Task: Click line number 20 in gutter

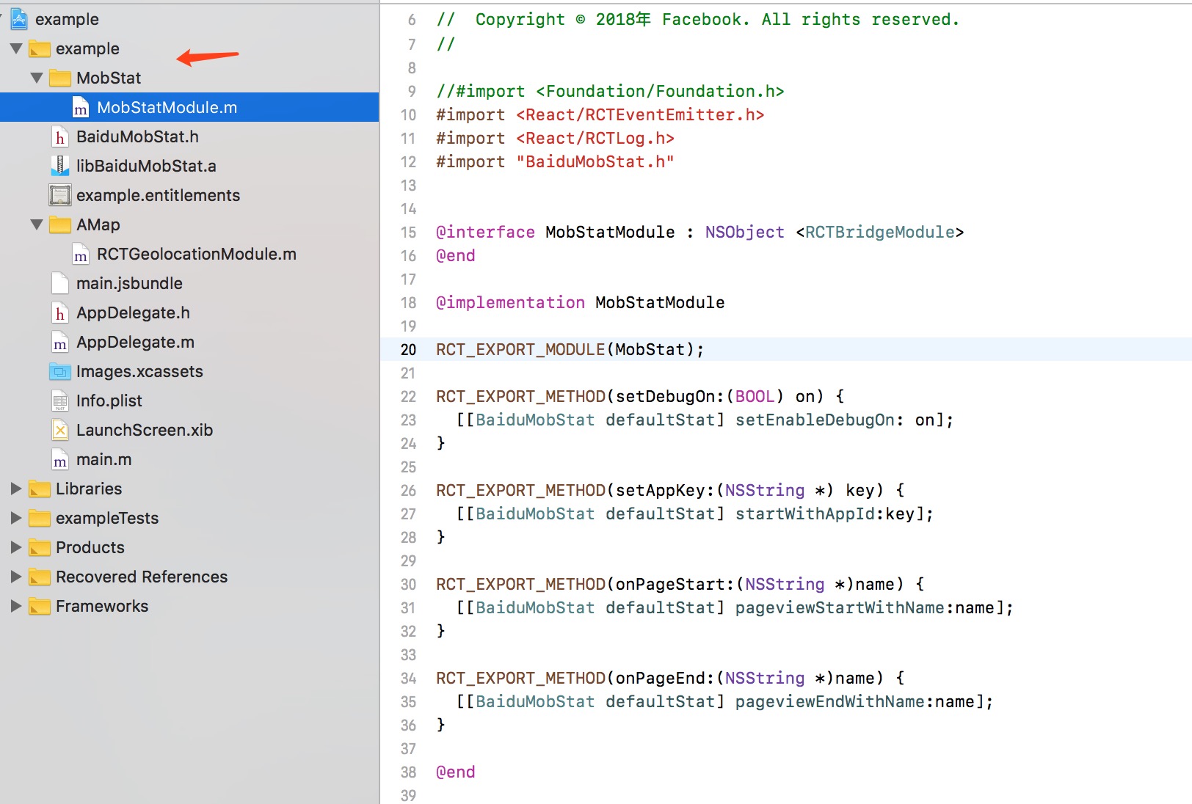Action: (x=408, y=350)
